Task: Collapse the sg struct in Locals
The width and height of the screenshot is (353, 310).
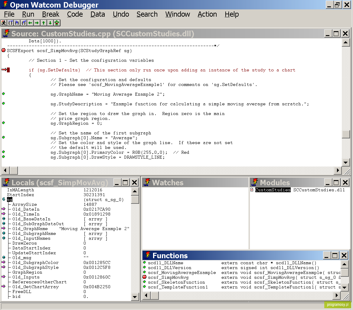Action: point(4,199)
